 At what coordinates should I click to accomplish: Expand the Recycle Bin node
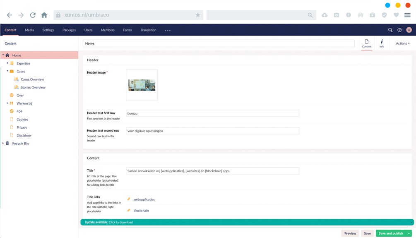[3, 144]
